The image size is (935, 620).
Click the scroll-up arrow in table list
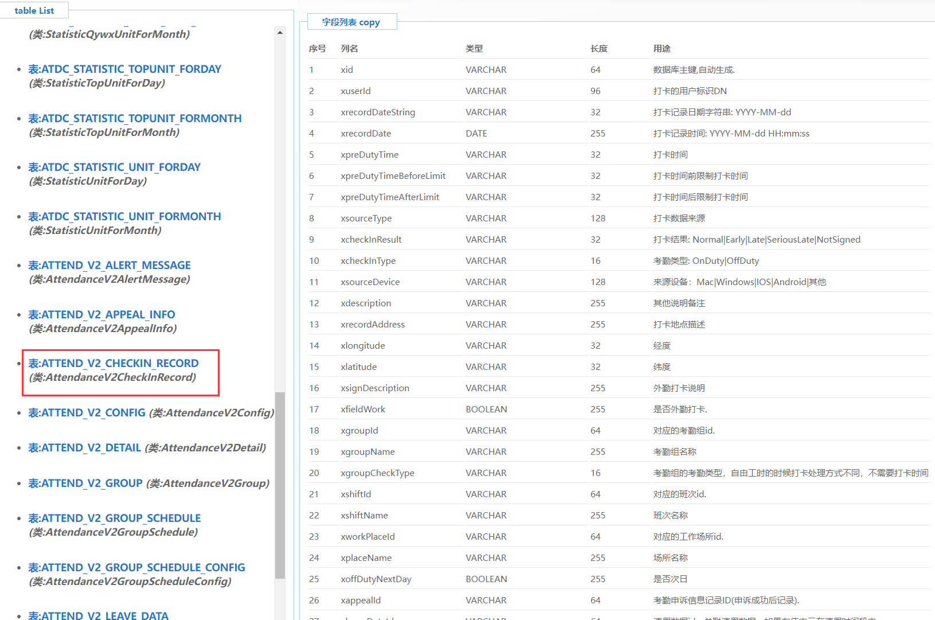[280, 33]
